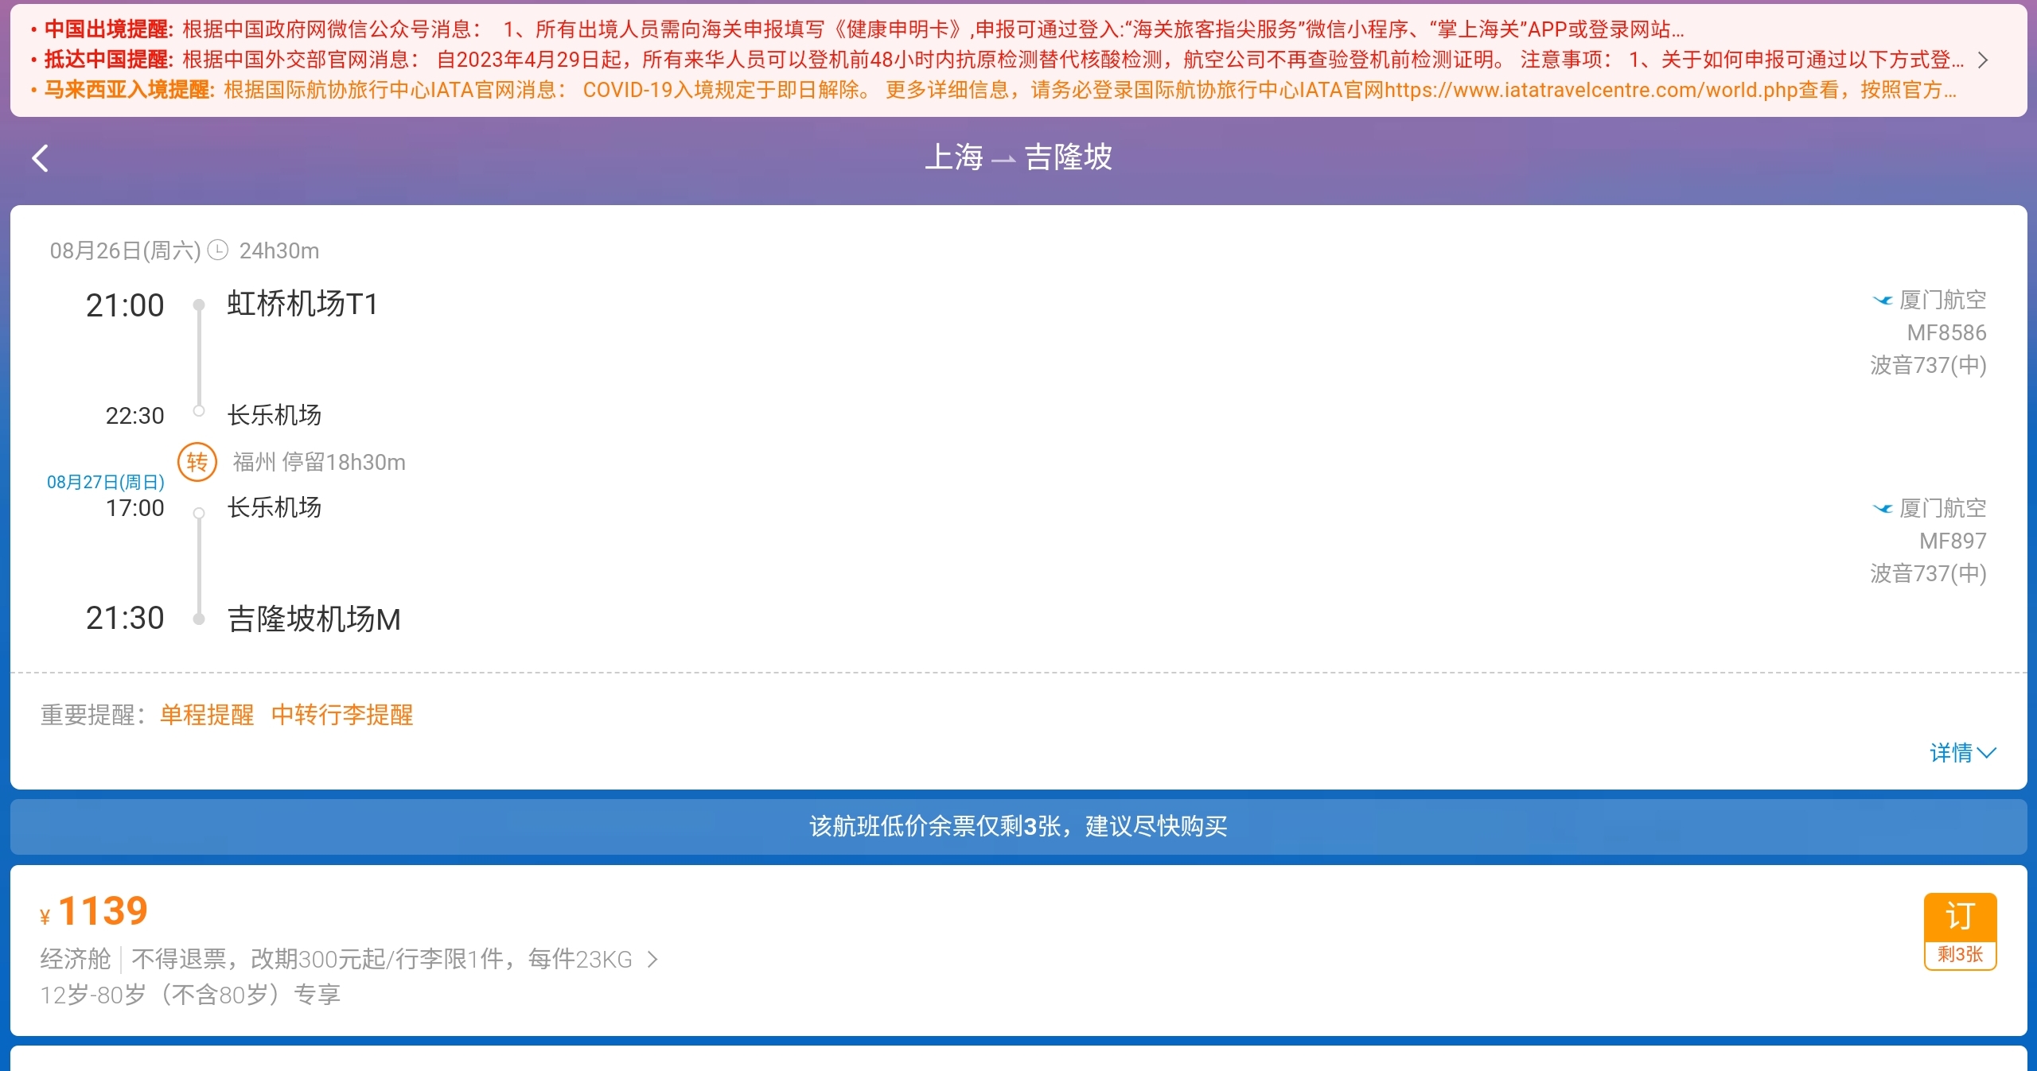Click flight number MF897
2037x1071 pixels.
pyautogui.click(x=1953, y=541)
